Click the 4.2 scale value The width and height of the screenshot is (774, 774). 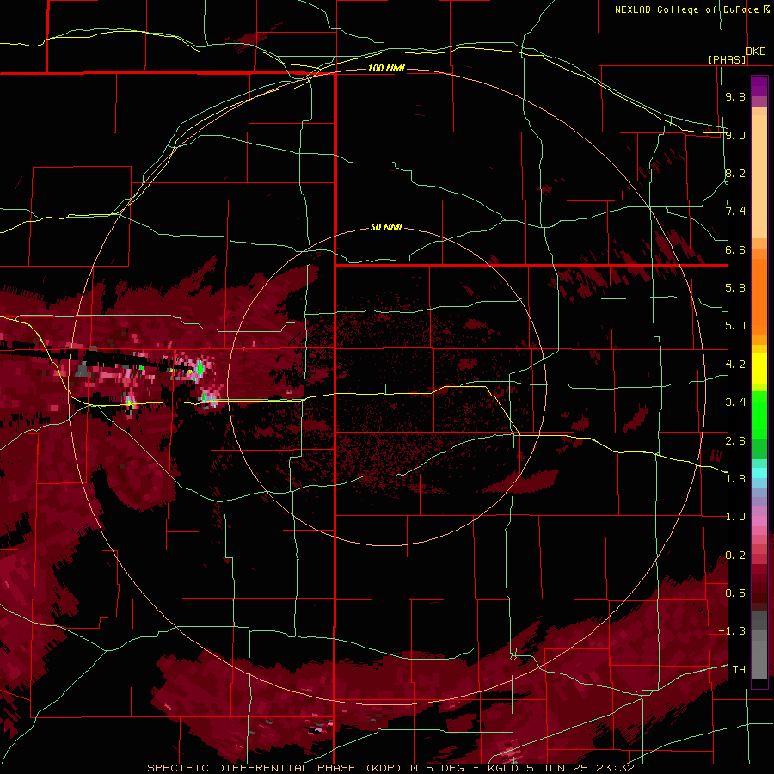pyautogui.click(x=735, y=365)
